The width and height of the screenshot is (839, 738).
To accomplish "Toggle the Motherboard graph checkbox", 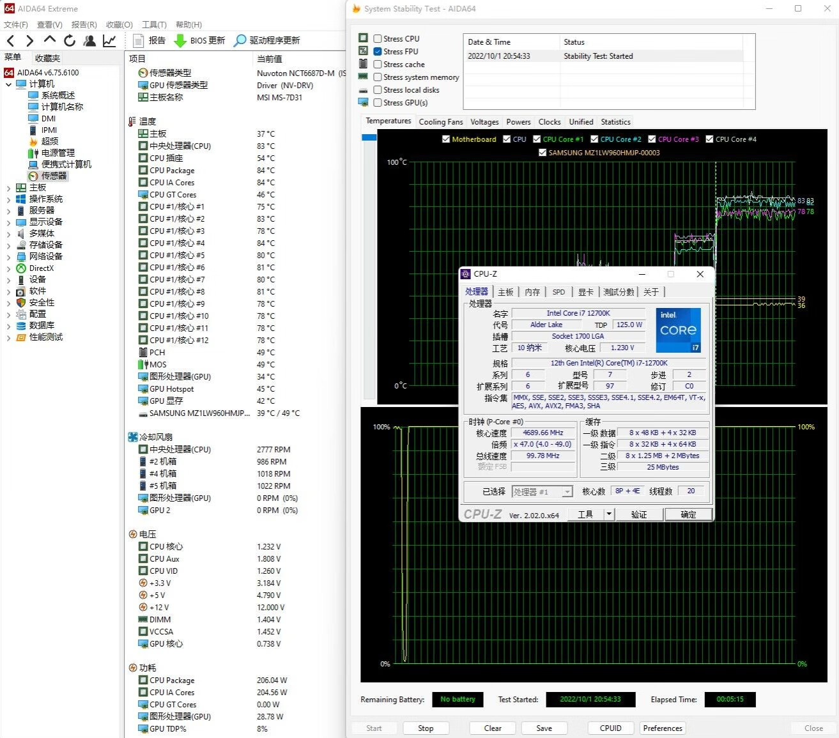I will 446,139.
